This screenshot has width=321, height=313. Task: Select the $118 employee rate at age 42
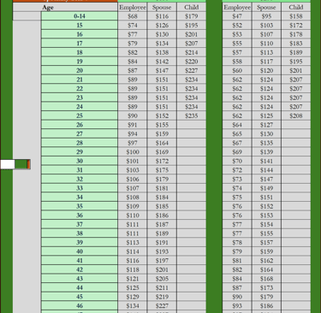[x=133, y=269]
